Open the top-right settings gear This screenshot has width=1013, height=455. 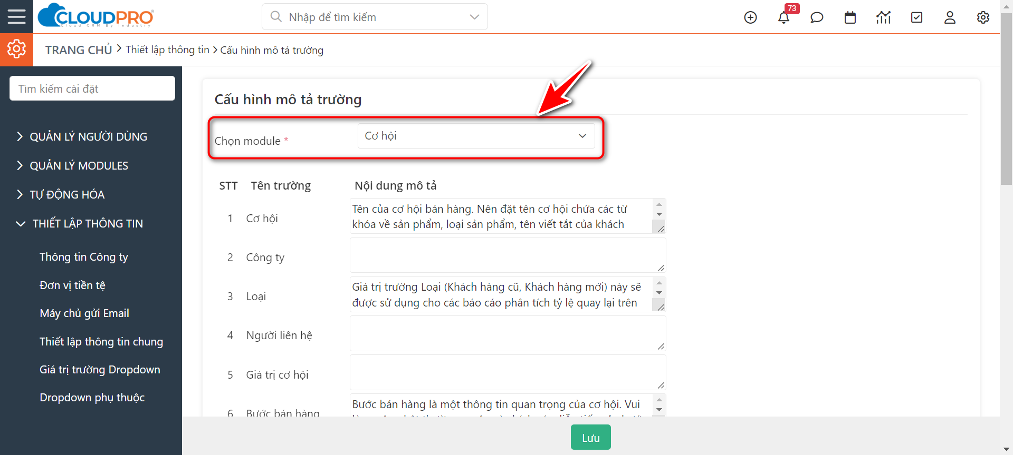(983, 17)
